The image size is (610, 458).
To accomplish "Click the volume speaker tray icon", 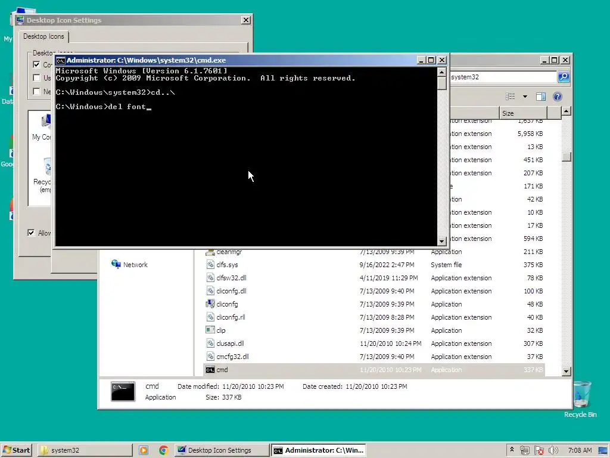I will (x=553, y=450).
